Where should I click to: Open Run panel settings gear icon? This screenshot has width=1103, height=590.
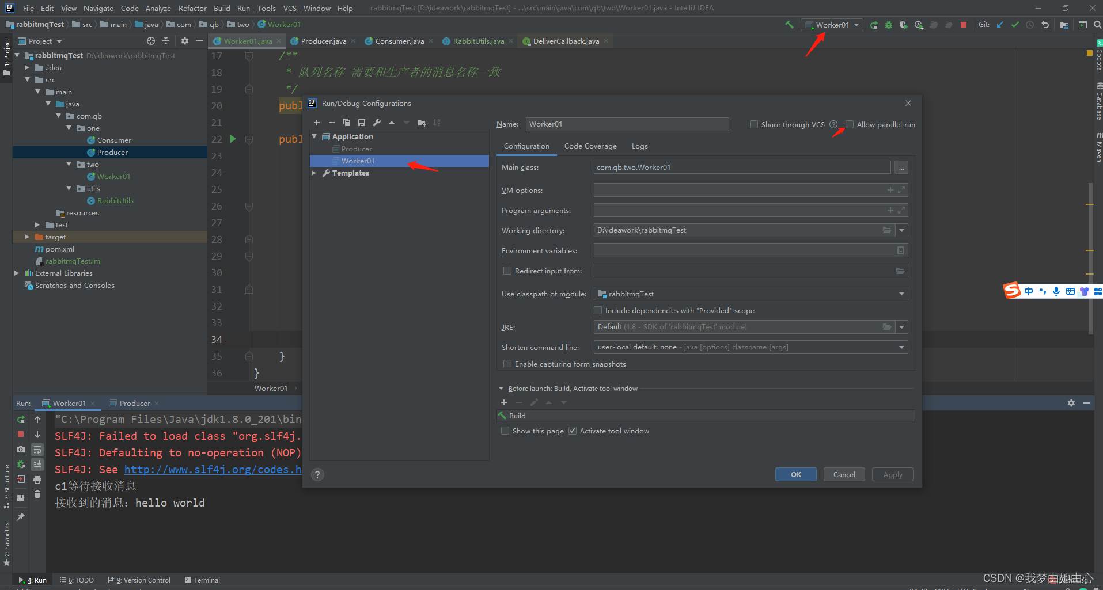(x=1071, y=403)
